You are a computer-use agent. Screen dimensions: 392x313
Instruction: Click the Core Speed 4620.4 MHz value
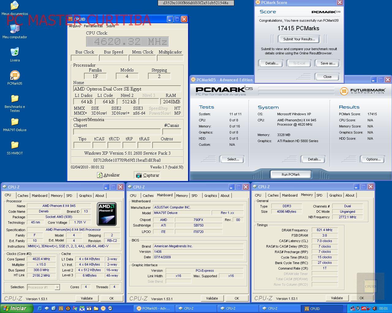pyautogui.click(x=41, y=259)
